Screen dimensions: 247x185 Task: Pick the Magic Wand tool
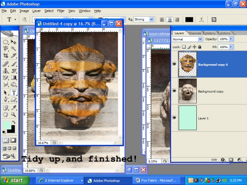(14, 49)
